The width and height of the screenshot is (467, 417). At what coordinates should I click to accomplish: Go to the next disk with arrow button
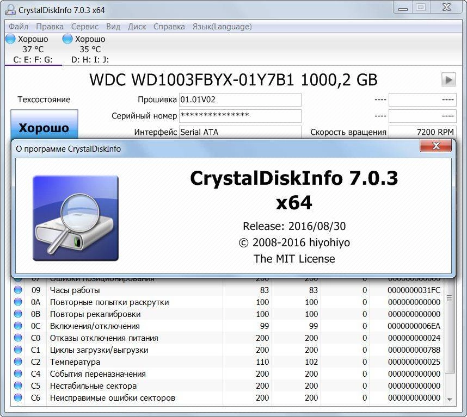[448, 80]
